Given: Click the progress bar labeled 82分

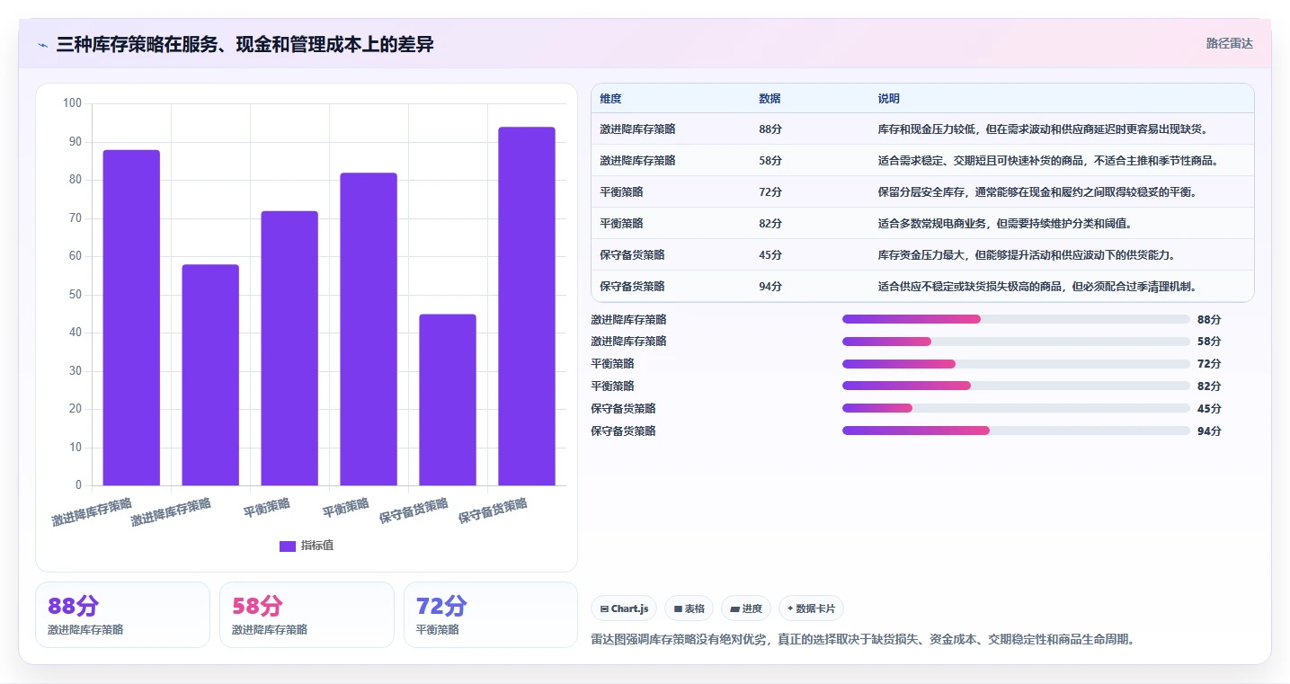Looking at the screenshot, I should coord(1016,386).
